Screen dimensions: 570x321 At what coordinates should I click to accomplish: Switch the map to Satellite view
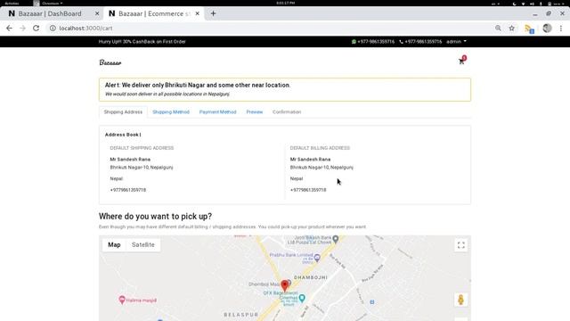click(x=142, y=245)
